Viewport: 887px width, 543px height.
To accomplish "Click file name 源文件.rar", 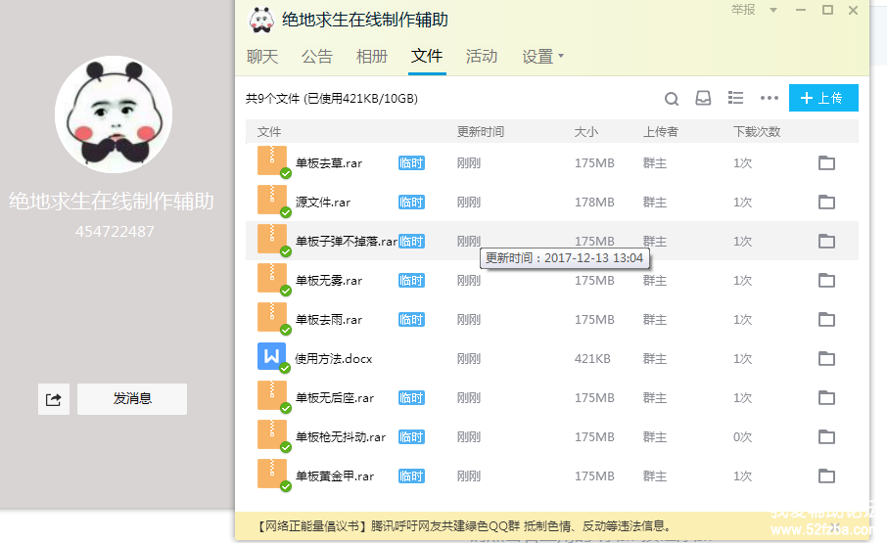I will 323,203.
